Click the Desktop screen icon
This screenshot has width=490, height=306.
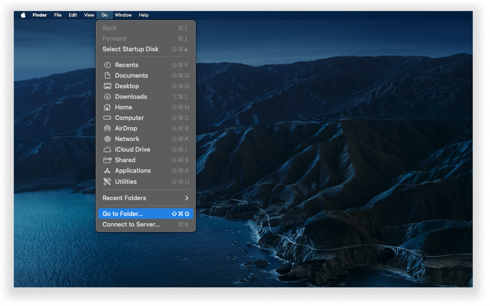click(x=107, y=86)
